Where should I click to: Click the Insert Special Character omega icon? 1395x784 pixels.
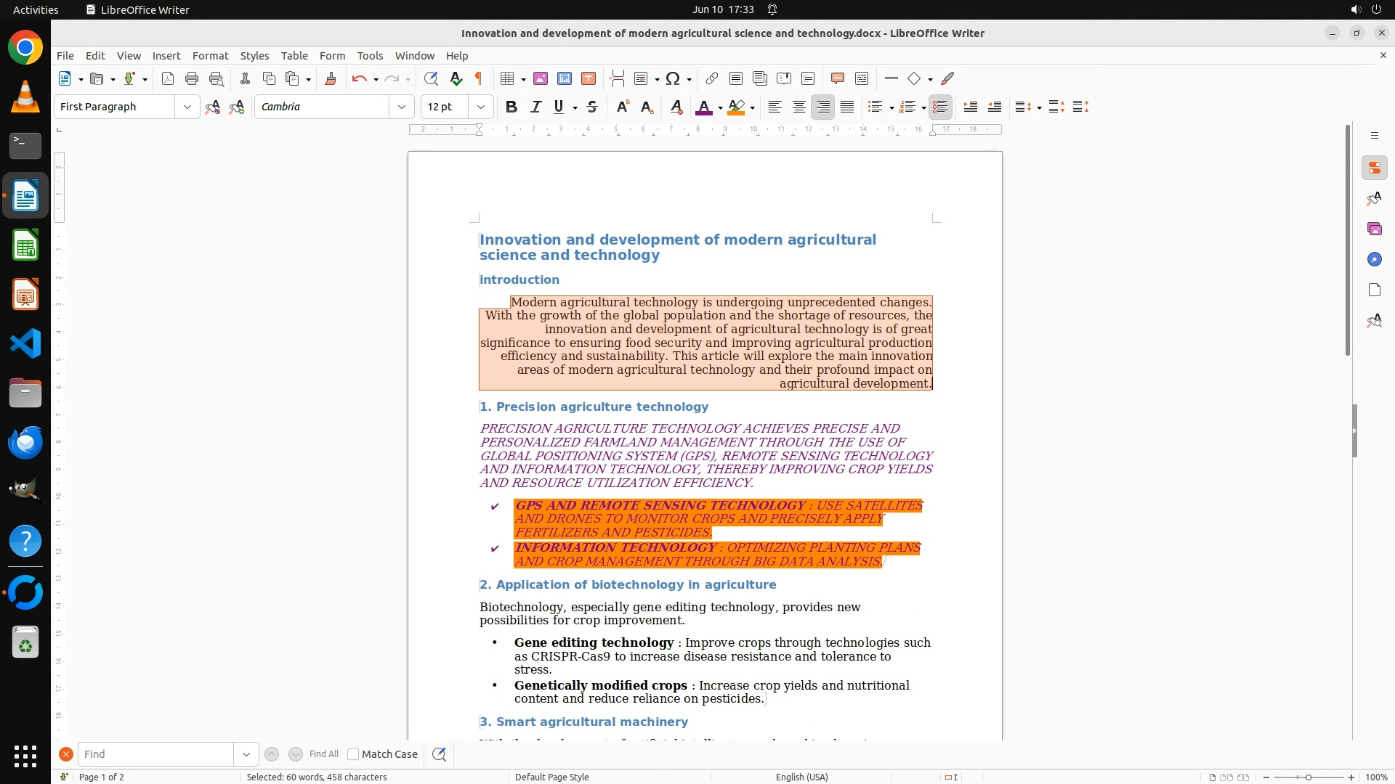pos(673,79)
